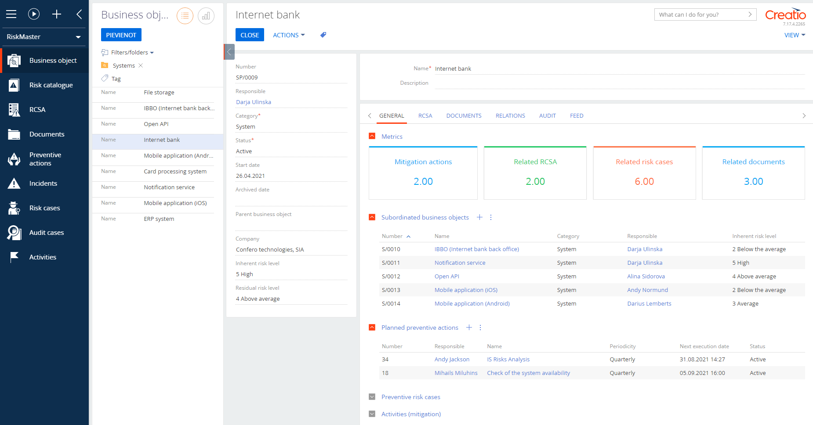Image resolution: width=813 pixels, height=425 pixels.
Task: Open the Audit cases section
Action: (x=46, y=232)
